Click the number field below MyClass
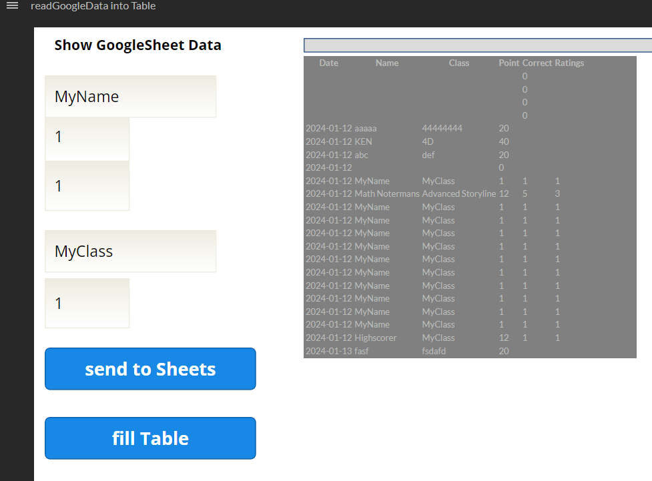 (x=87, y=304)
